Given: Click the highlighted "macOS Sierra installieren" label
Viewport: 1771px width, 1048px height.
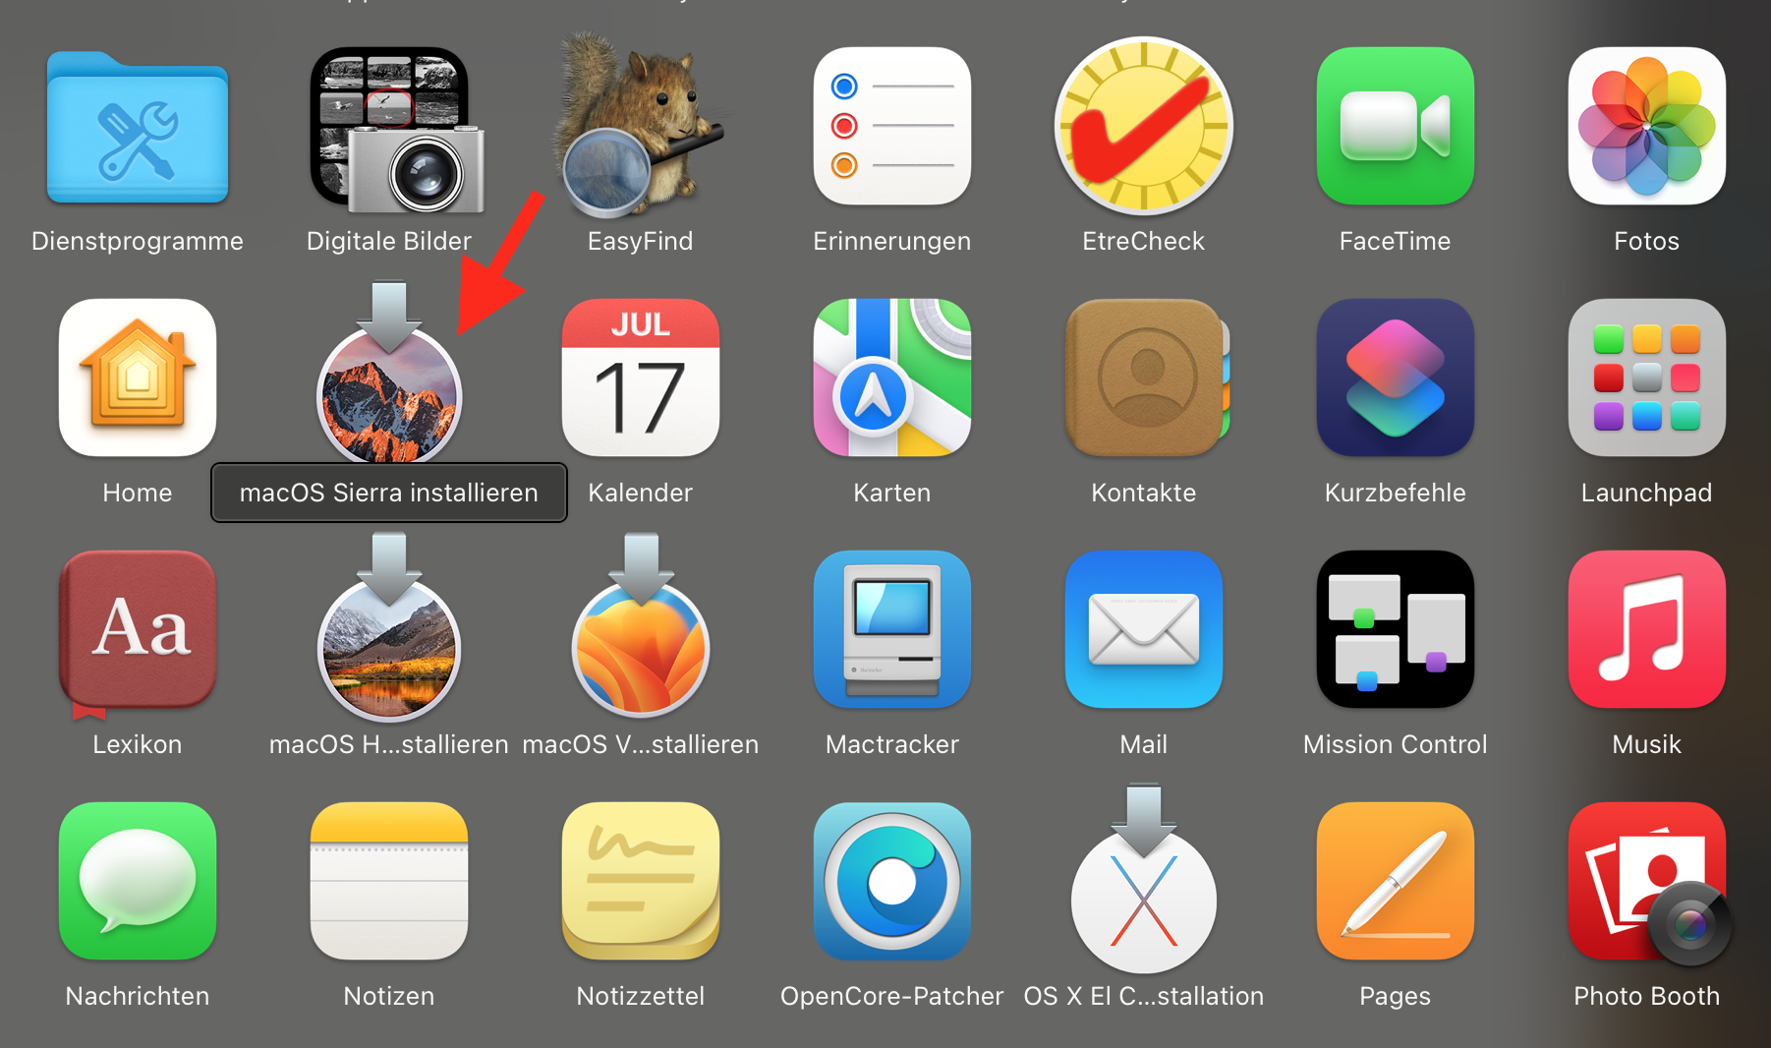Looking at the screenshot, I should pyautogui.click(x=389, y=493).
